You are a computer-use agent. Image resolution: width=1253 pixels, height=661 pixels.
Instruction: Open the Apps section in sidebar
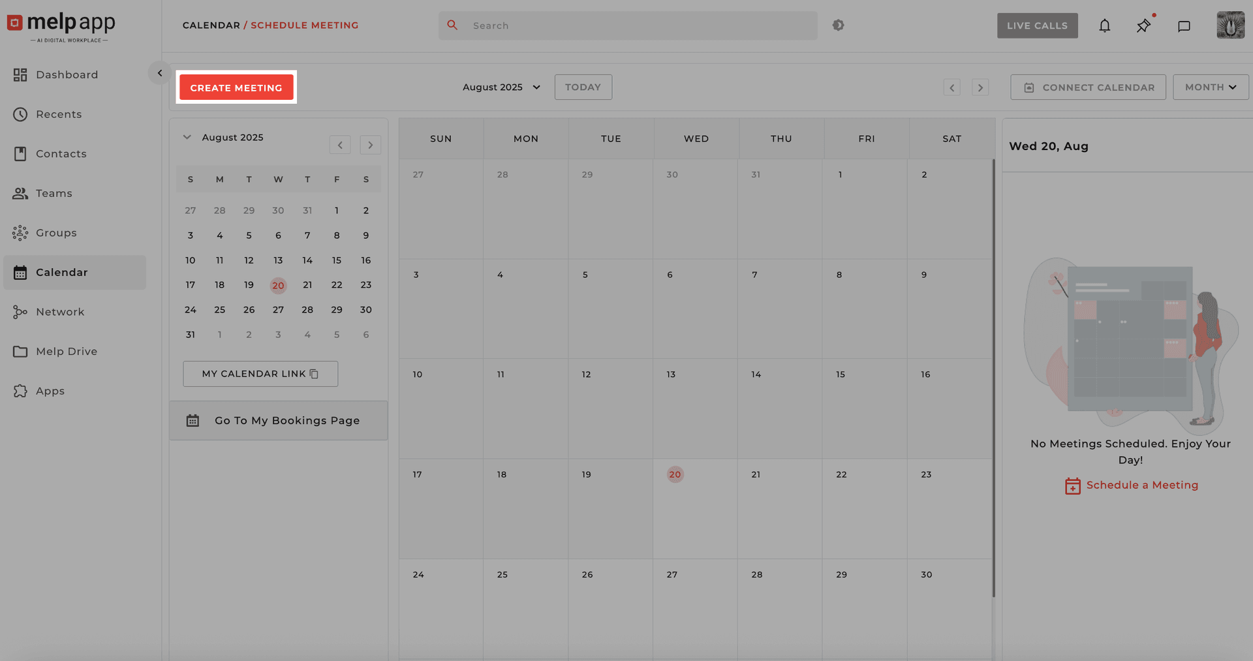[x=20, y=391]
